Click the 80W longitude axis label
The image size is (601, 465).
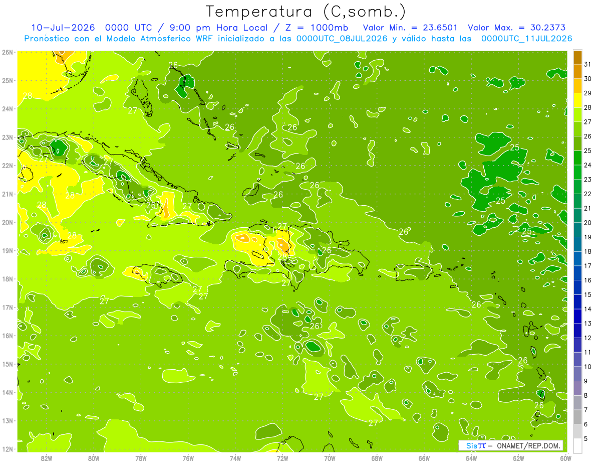[x=94, y=458]
